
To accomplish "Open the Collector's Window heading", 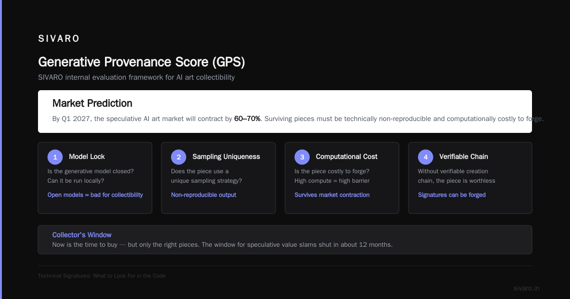I will (x=82, y=235).
